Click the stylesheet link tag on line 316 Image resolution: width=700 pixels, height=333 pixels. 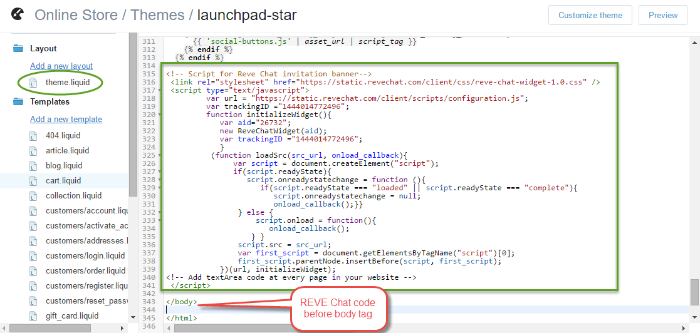pyautogui.click(x=385, y=82)
